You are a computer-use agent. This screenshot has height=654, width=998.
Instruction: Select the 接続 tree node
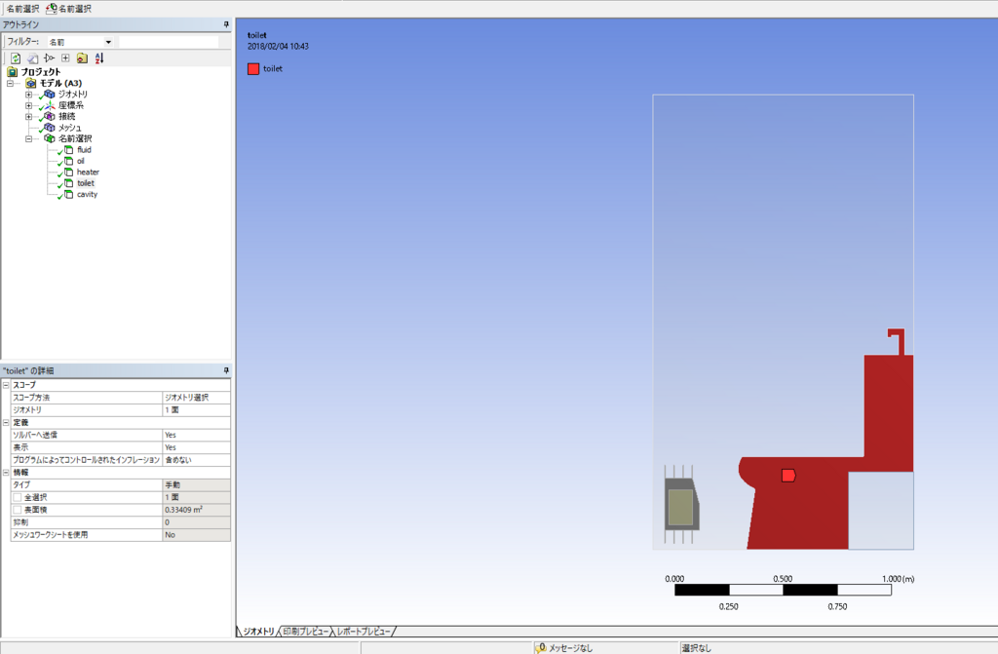(67, 117)
